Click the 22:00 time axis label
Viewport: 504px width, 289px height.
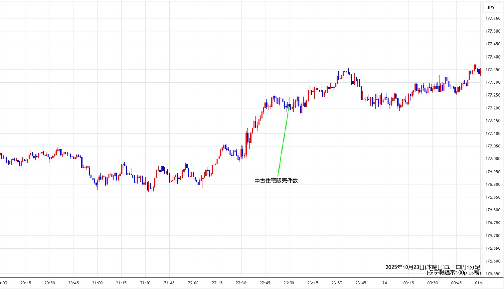tap(193, 283)
